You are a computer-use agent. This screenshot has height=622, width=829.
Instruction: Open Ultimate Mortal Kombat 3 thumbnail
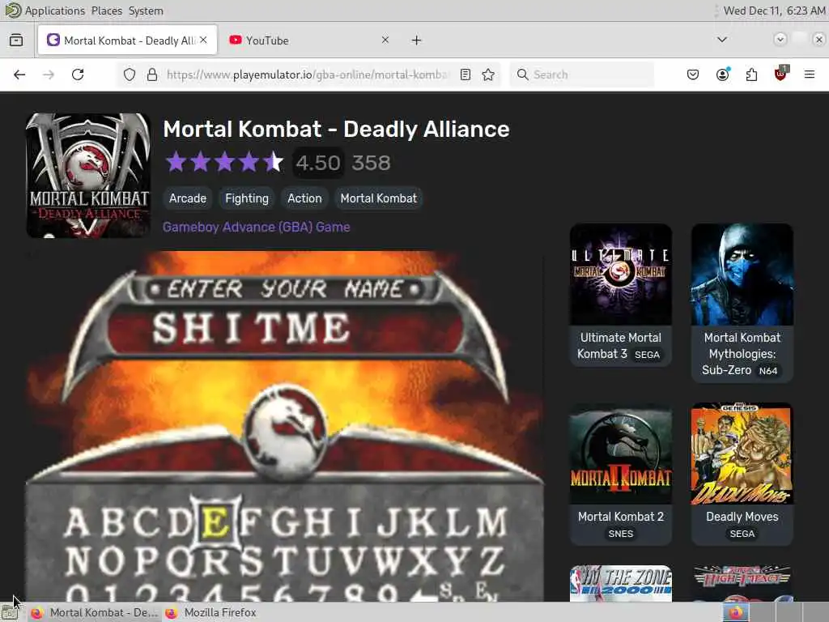tap(621, 275)
